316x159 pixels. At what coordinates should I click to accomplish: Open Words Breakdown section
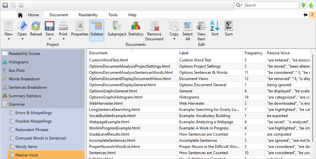43,79
